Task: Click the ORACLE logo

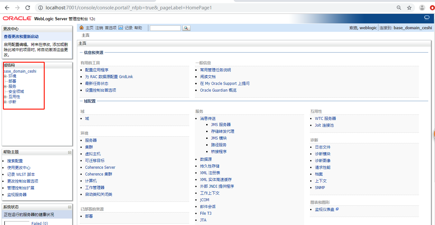Action: pyautogui.click(x=17, y=19)
